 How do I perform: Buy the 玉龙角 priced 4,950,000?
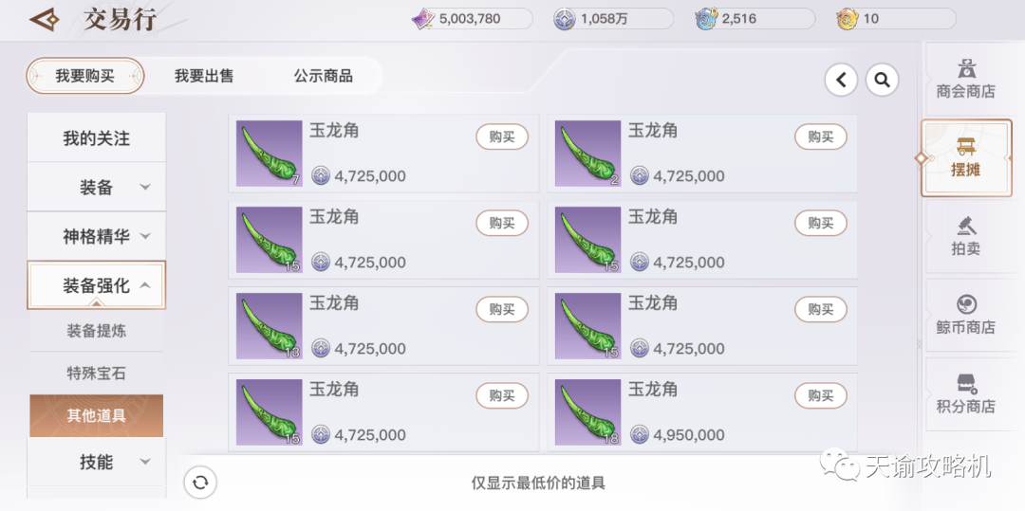point(820,395)
